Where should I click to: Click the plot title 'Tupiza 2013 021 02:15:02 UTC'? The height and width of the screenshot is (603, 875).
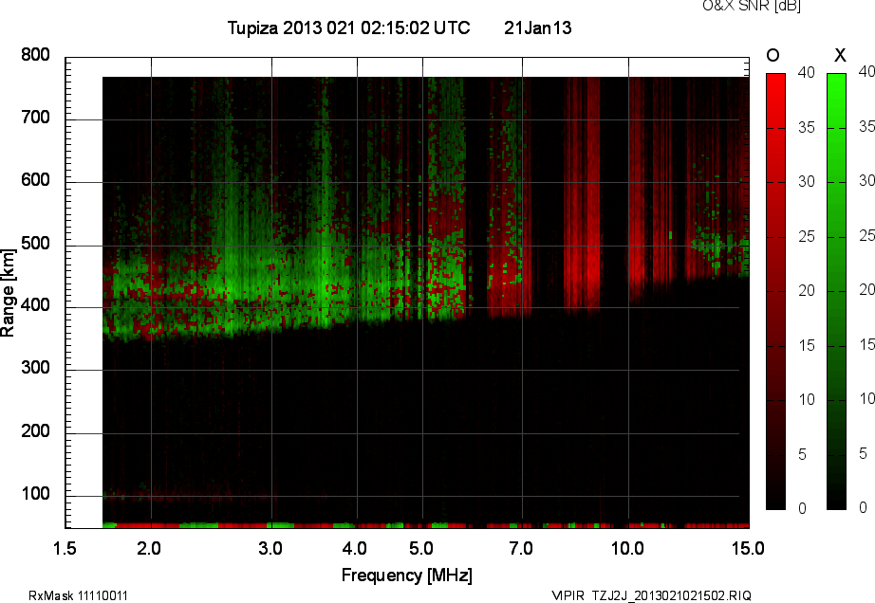349,27
